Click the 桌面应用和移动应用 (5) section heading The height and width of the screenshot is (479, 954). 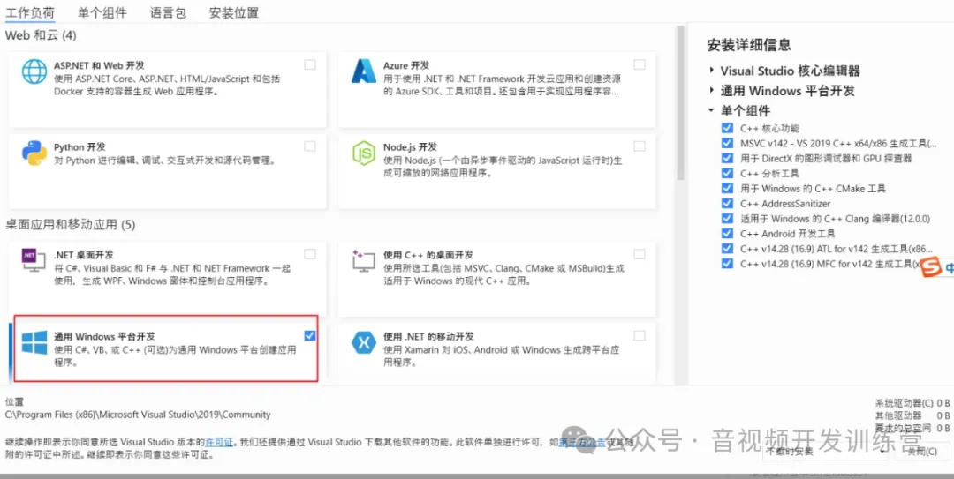point(70,225)
